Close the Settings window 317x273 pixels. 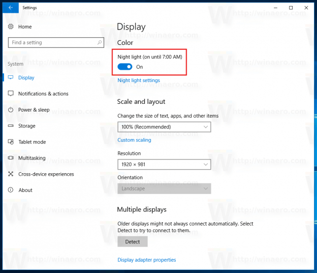point(306,8)
